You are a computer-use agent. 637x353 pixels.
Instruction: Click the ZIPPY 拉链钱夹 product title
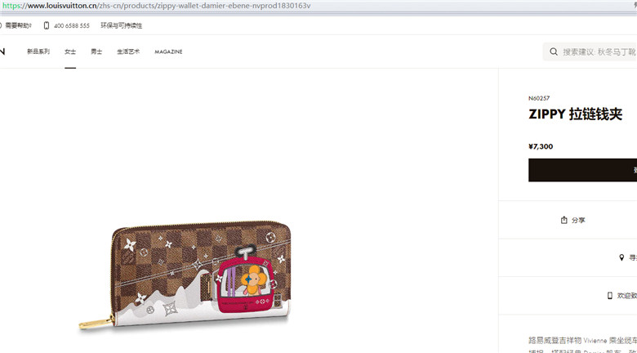tap(575, 114)
